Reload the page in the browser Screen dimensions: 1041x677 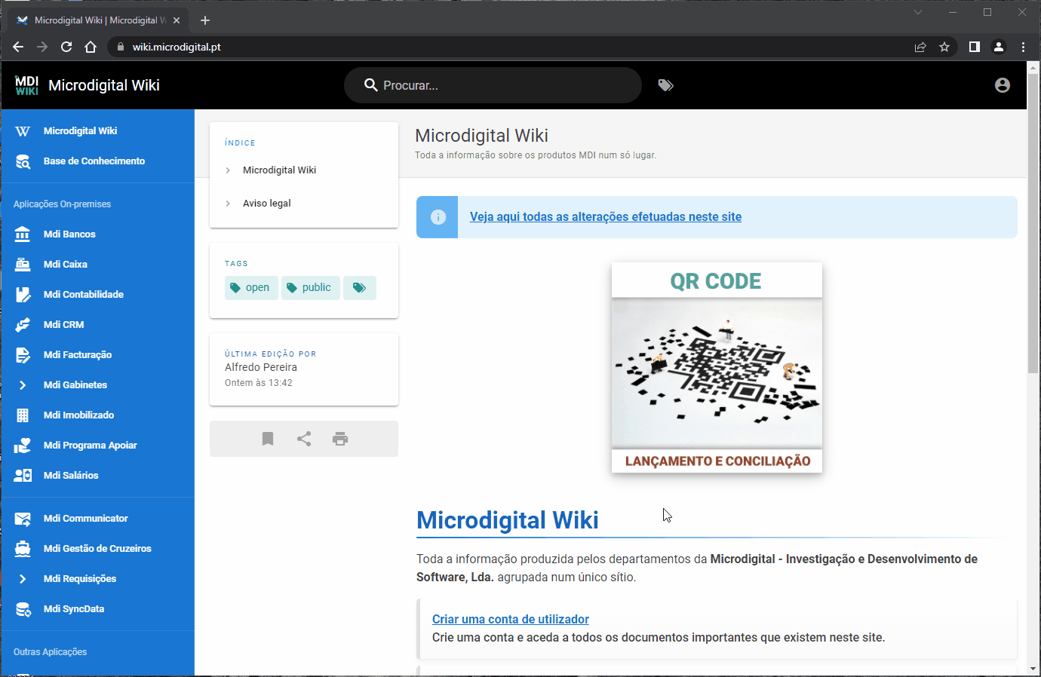[66, 47]
